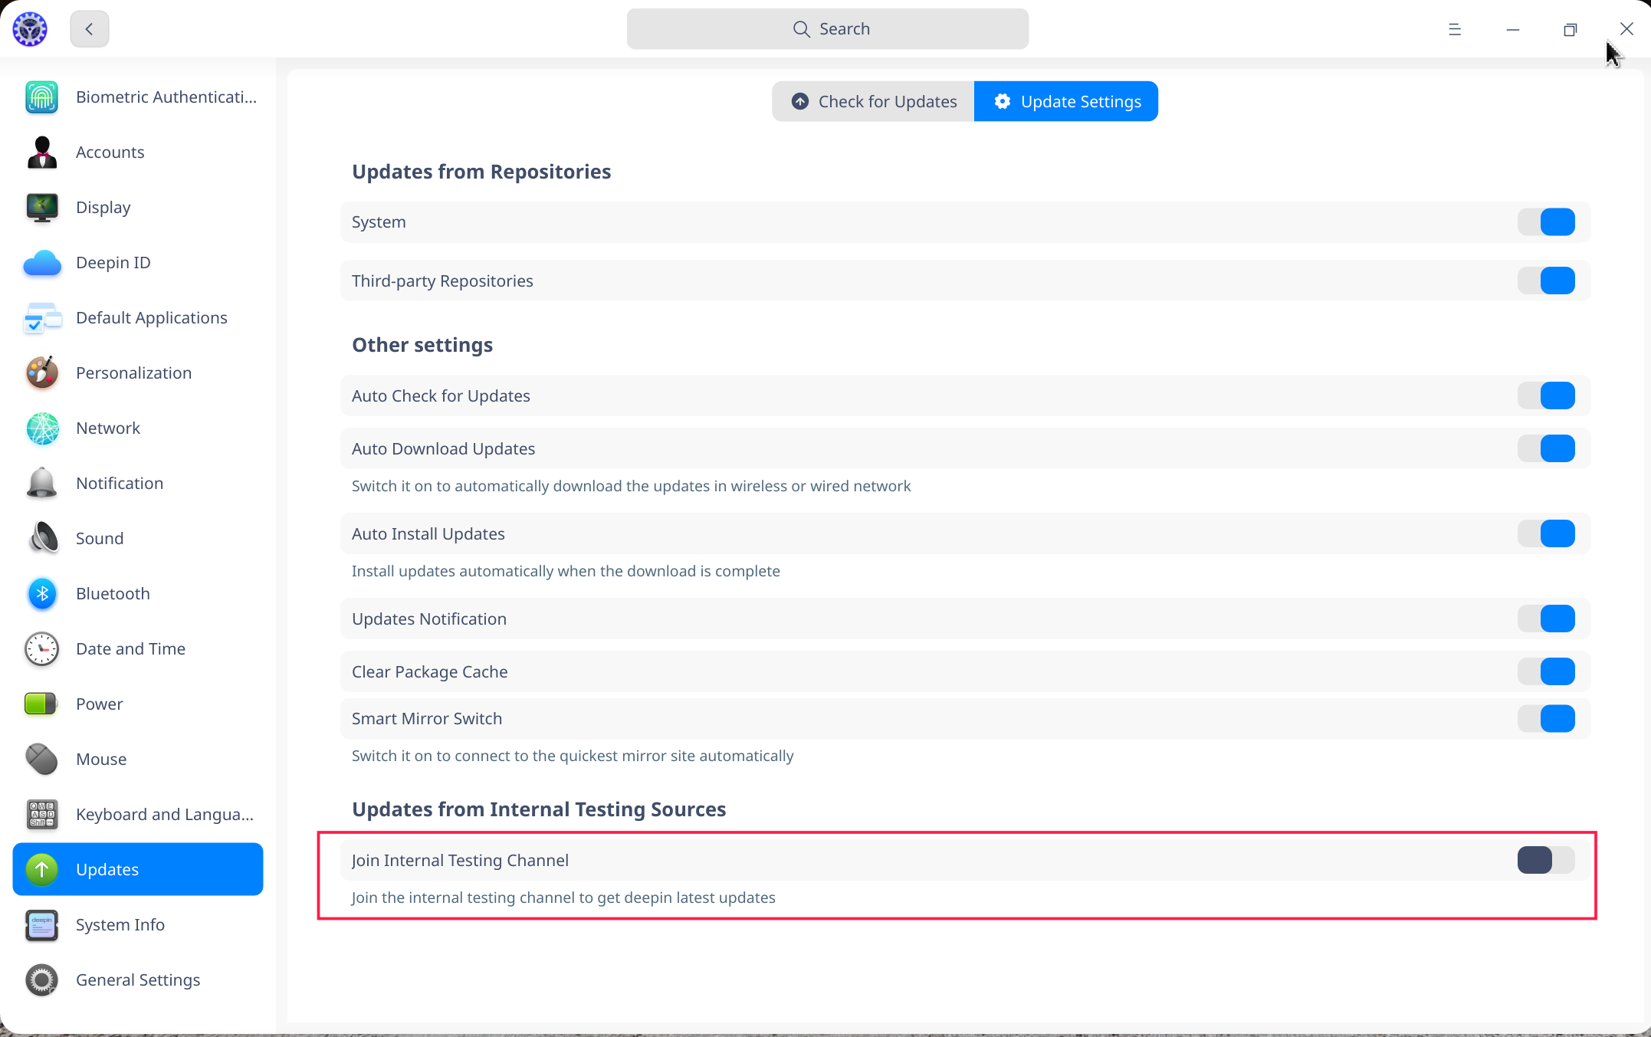Toggle the Smart Mirror Switch

(x=1546, y=718)
